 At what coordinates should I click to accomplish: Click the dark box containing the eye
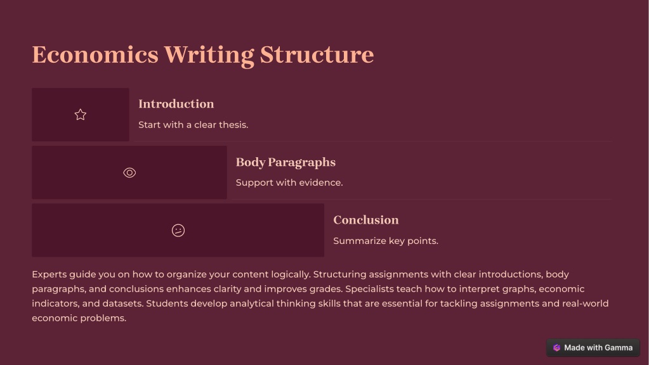click(129, 172)
